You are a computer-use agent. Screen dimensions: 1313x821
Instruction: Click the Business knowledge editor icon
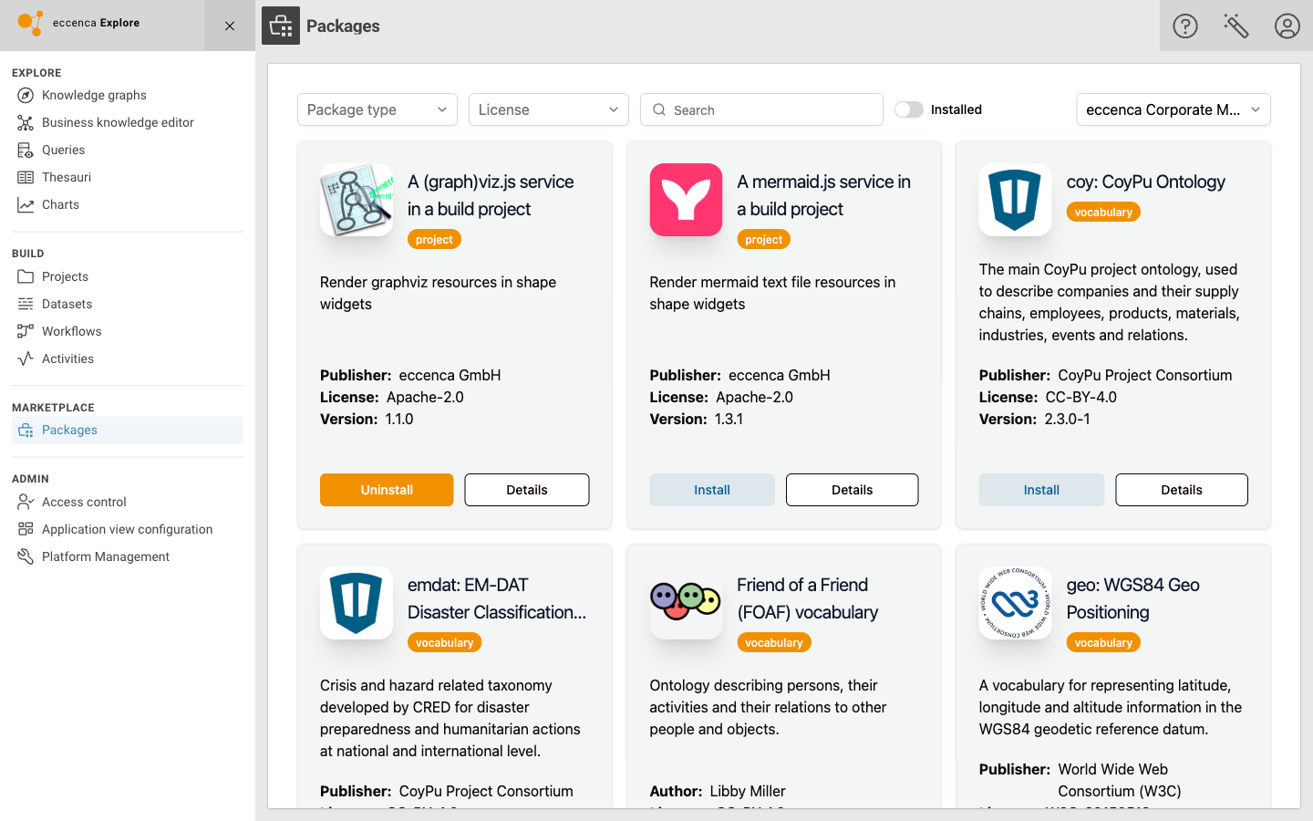click(x=26, y=122)
